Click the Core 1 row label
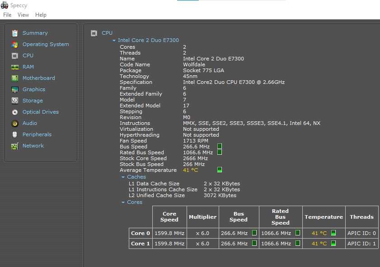Image resolution: width=380 pixels, height=267 pixels. click(141, 244)
